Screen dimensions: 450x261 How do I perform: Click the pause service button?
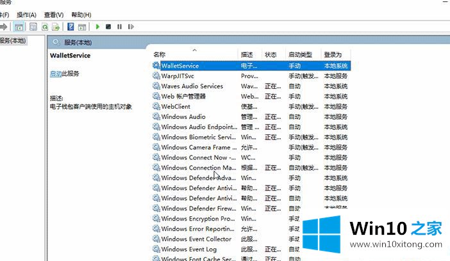coord(119,27)
